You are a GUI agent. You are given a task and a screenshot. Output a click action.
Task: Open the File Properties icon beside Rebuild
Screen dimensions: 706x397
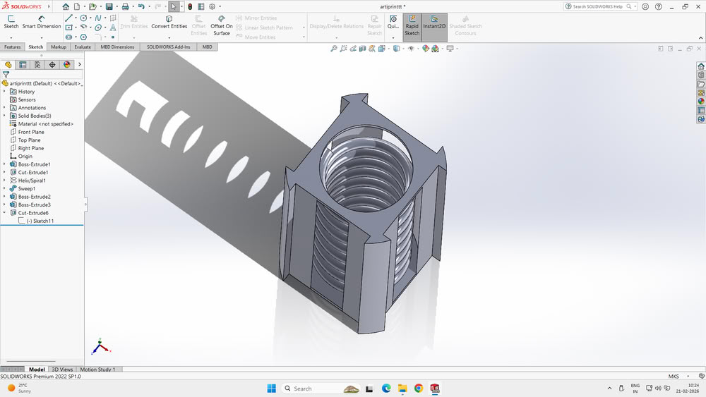(x=201, y=7)
